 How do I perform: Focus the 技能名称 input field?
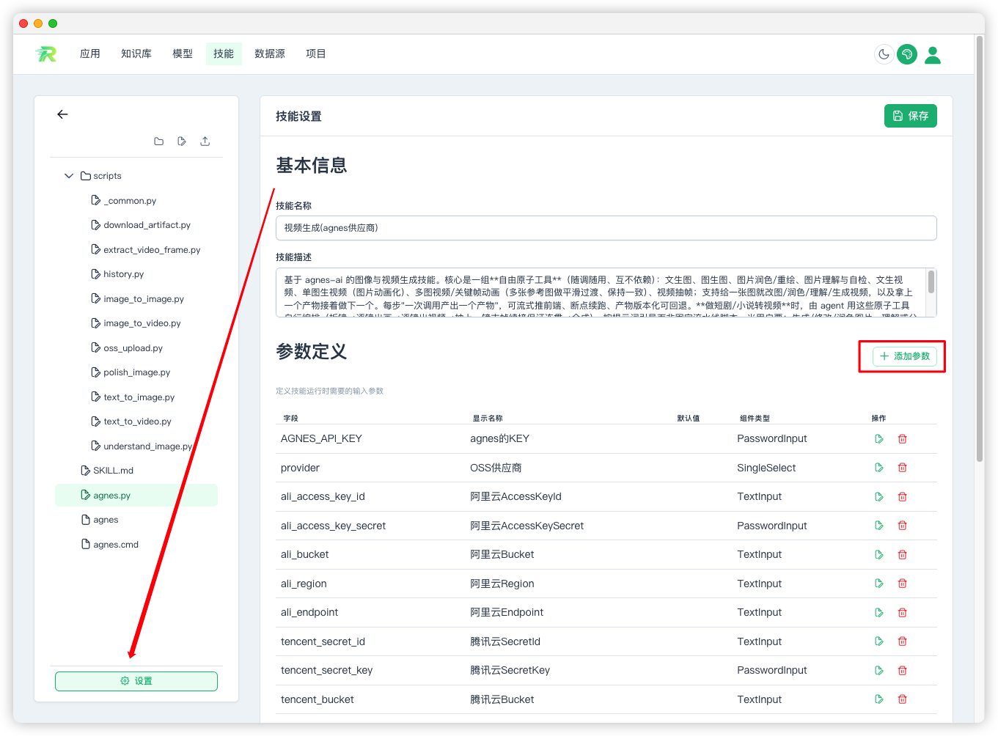pyautogui.click(x=606, y=228)
